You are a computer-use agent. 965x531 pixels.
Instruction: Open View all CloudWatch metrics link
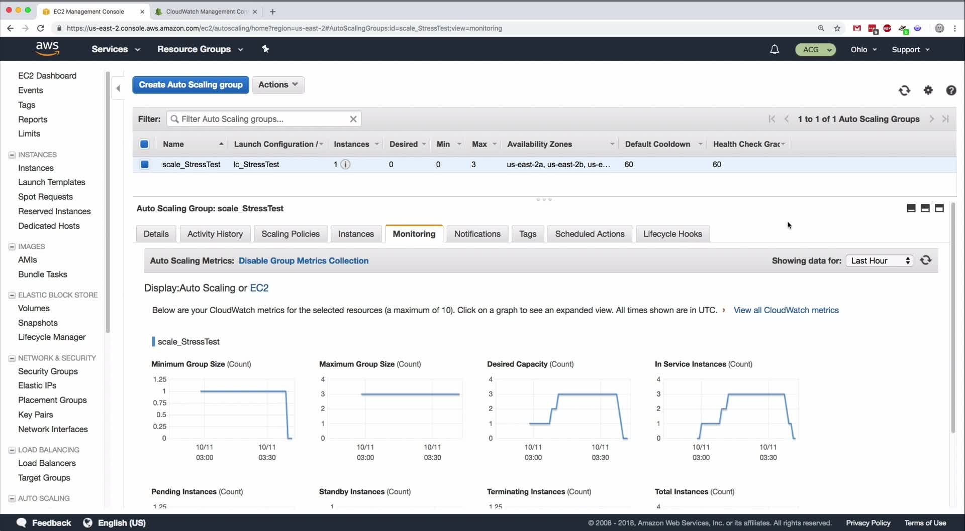(x=786, y=310)
